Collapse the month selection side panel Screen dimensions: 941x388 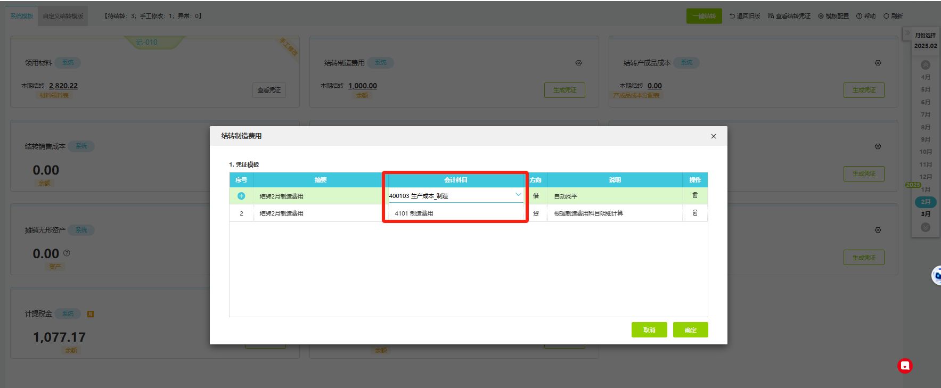[907, 34]
